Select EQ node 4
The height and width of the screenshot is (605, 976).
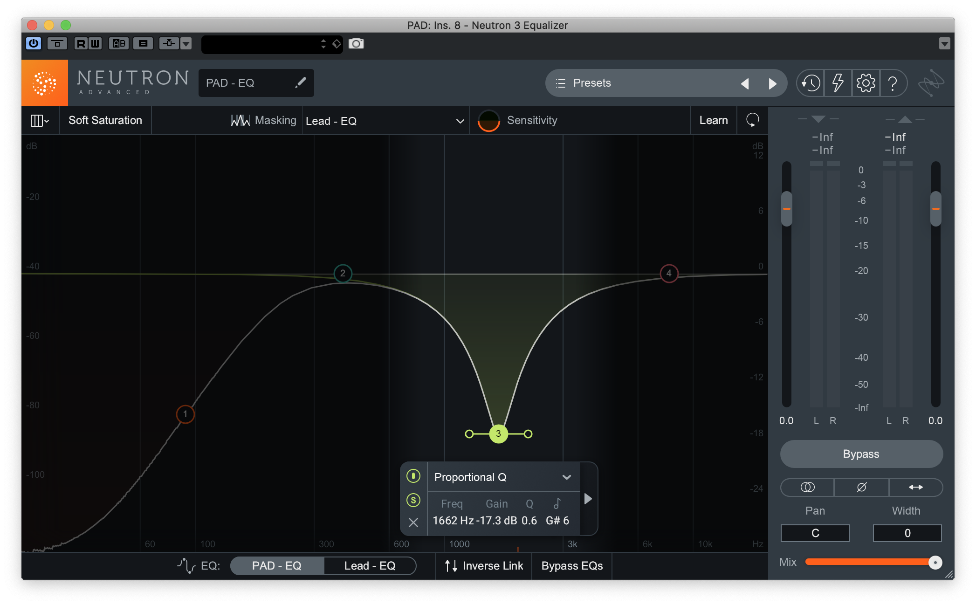[x=669, y=273]
